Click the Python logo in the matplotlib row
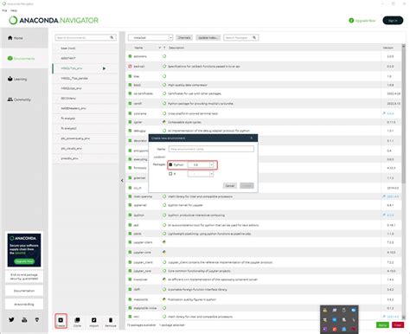Image resolution: width=410 pixels, height=334 pixels. point(164,299)
